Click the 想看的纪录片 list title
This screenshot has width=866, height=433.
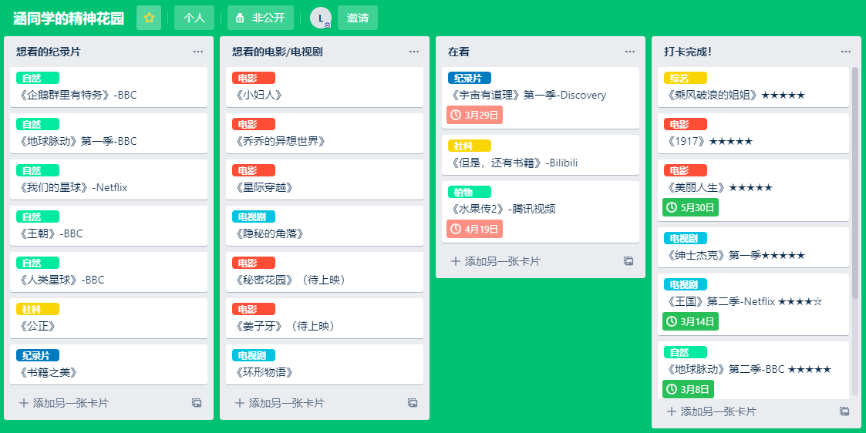point(49,52)
